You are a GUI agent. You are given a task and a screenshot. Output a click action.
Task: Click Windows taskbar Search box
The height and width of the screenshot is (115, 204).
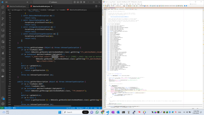click(x=76, y=112)
